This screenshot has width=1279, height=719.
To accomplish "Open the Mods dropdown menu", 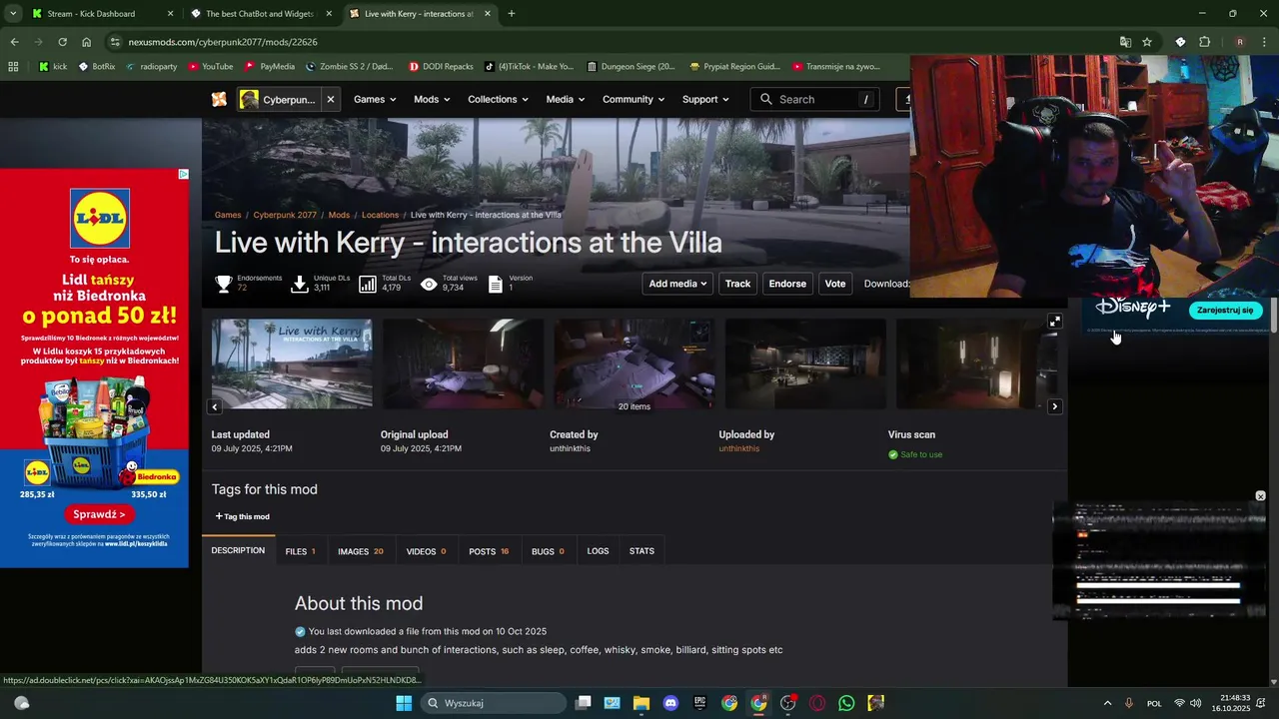I will 432,99.
